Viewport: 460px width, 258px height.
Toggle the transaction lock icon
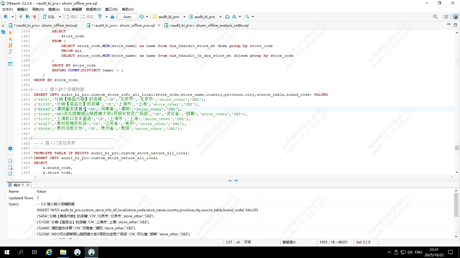[112, 17]
